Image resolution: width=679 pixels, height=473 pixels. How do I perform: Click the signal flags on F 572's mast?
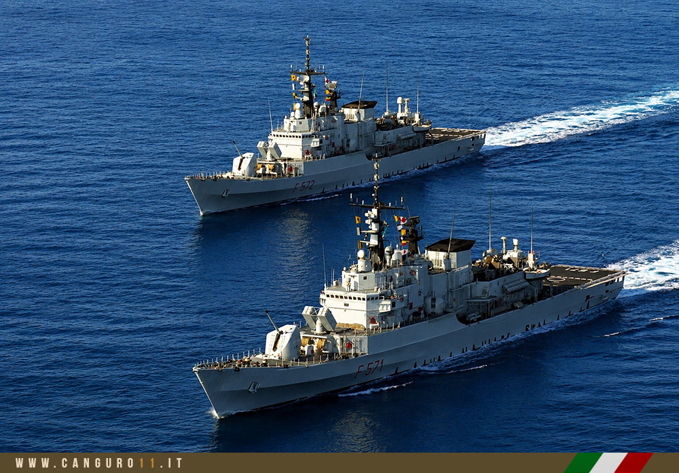tap(331, 90)
